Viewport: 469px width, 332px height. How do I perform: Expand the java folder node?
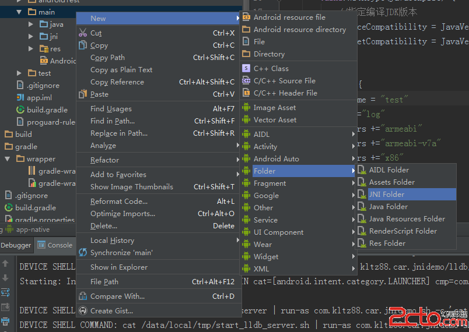[x=31, y=24]
